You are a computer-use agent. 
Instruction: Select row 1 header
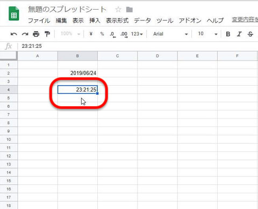click(x=9, y=65)
